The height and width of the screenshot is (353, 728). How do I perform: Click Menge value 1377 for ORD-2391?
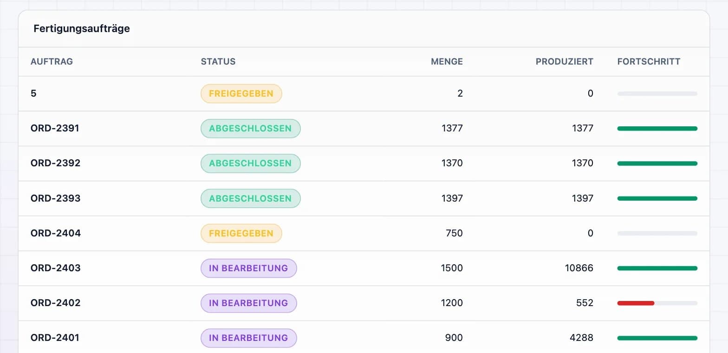[452, 128]
